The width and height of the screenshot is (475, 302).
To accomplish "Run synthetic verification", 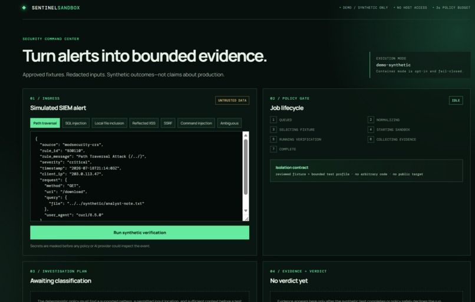I will [140, 233].
